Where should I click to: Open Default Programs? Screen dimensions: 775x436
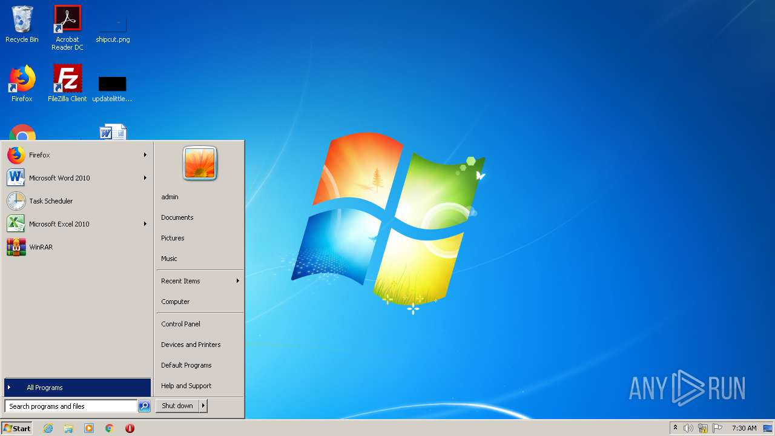186,365
